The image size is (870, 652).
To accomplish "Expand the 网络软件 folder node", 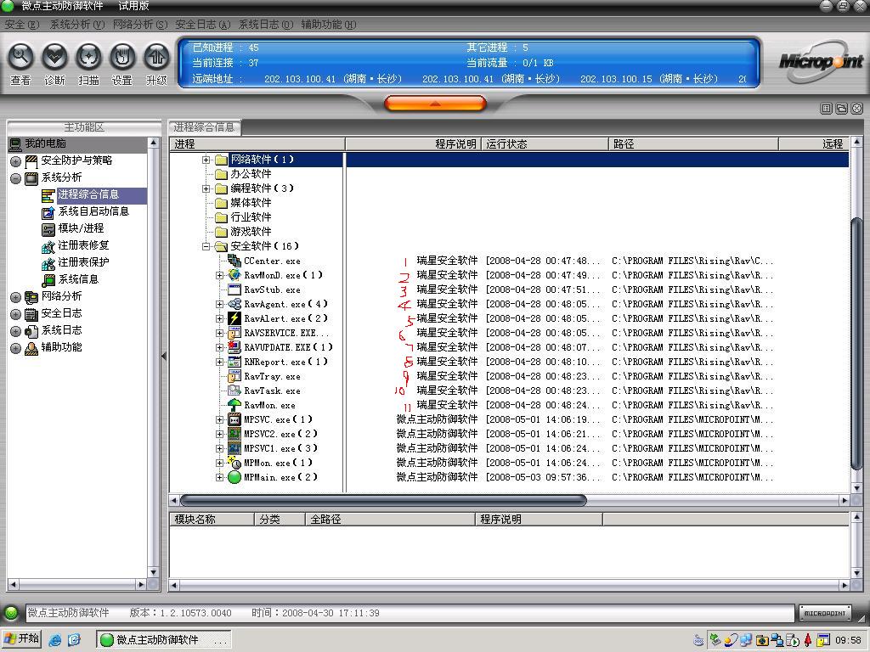I will 206,160.
